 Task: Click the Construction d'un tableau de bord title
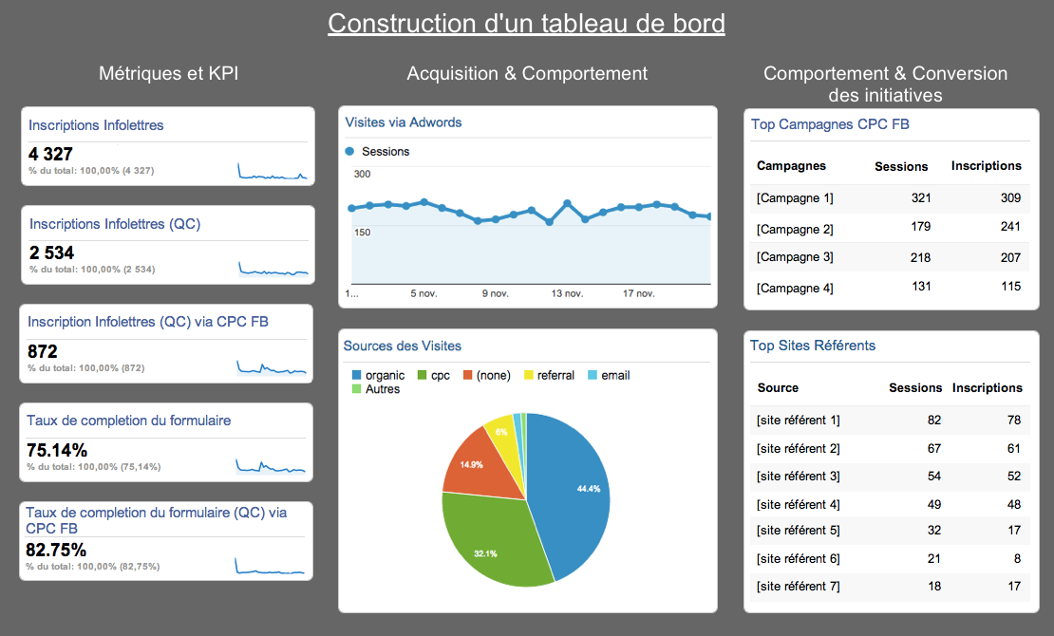pyautogui.click(x=526, y=24)
